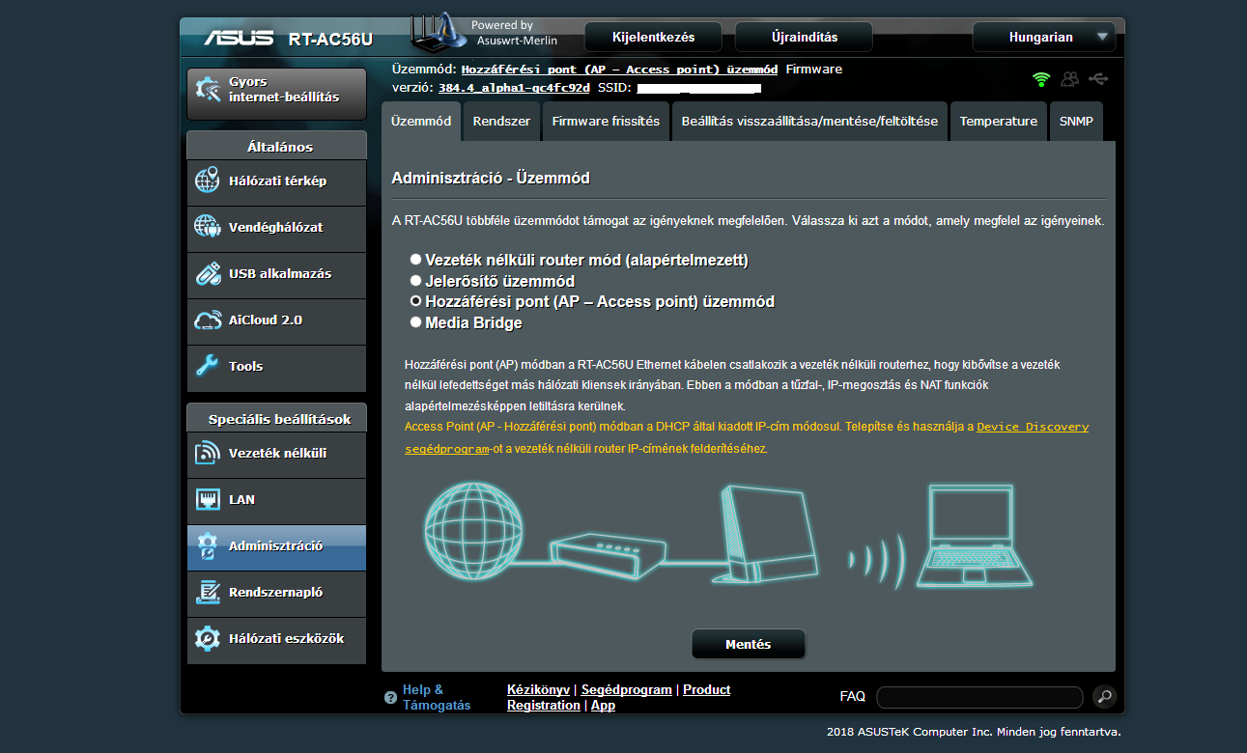
Task: Click the Help question mark icon
Action: click(x=390, y=697)
